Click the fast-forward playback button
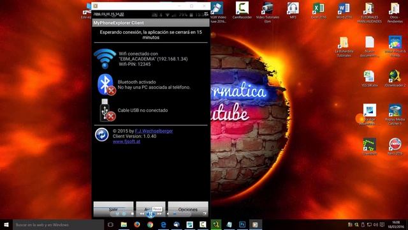Viewport: 408px width, 230px height. point(159,214)
